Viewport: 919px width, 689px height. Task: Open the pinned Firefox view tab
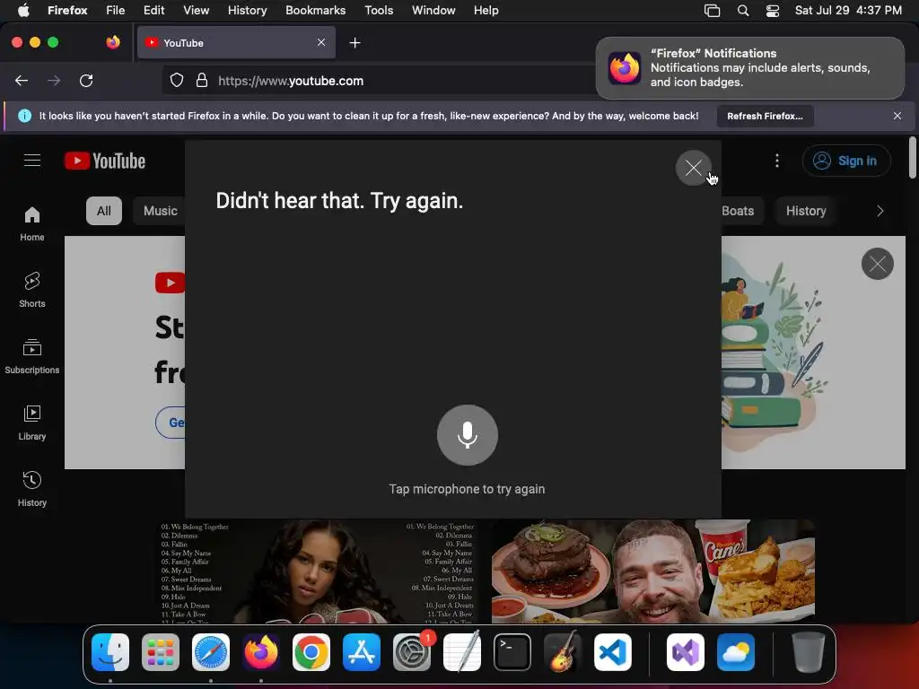click(113, 42)
